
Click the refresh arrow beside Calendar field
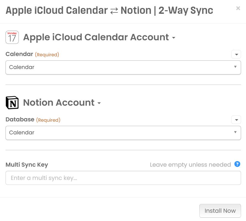[236, 54]
